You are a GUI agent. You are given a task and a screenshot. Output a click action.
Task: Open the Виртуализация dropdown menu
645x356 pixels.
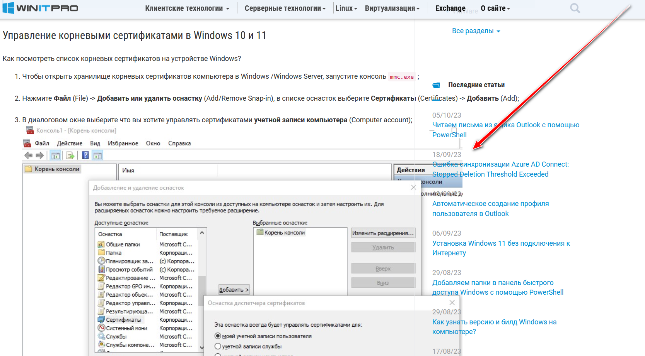pyautogui.click(x=392, y=8)
